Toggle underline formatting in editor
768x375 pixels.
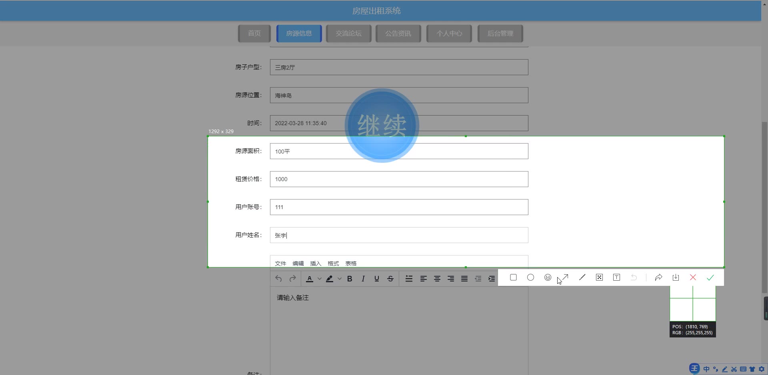point(376,279)
